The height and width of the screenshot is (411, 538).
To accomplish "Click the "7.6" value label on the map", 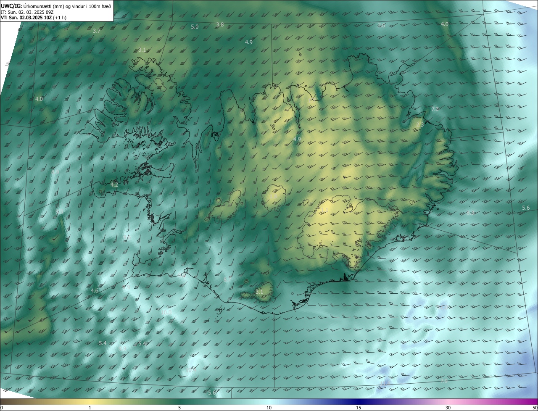I will click(x=381, y=25).
